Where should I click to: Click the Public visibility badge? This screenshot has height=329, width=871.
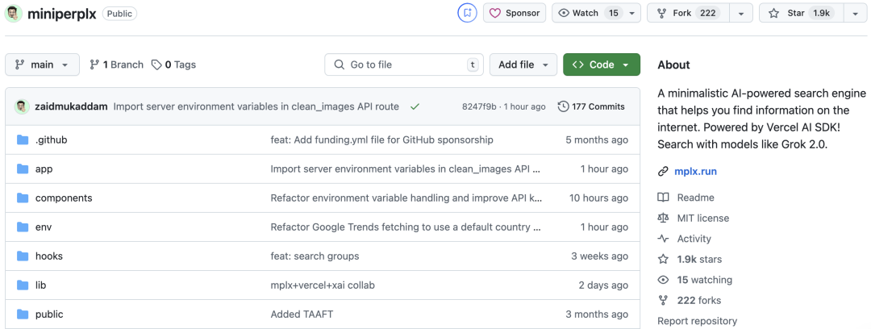119,14
